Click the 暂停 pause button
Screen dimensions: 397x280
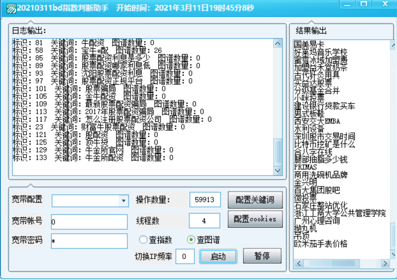pyautogui.click(x=262, y=256)
